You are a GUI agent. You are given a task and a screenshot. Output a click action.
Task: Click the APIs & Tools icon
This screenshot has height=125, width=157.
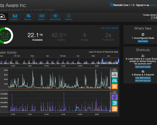[x=55, y=16]
